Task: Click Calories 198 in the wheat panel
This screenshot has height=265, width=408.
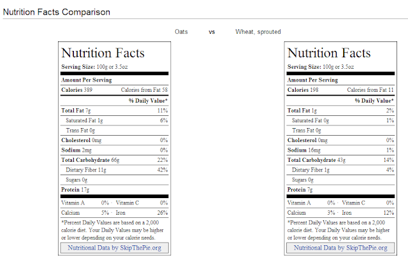Action: coord(303,90)
